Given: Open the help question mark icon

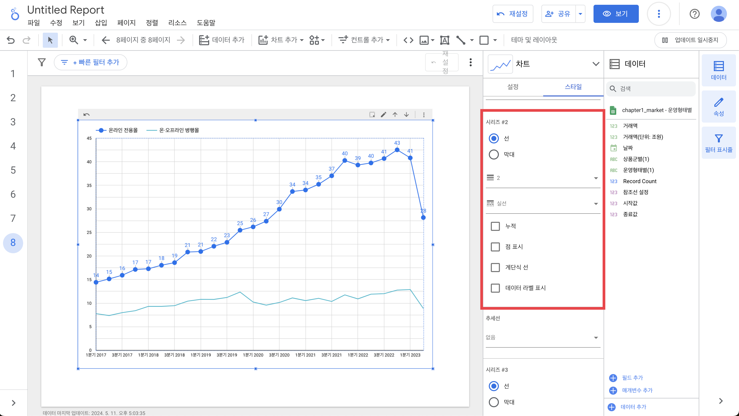Looking at the screenshot, I should [694, 14].
